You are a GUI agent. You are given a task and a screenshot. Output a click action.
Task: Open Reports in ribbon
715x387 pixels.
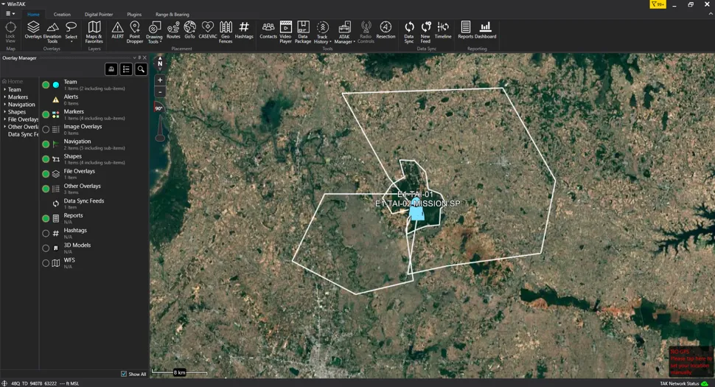466,30
